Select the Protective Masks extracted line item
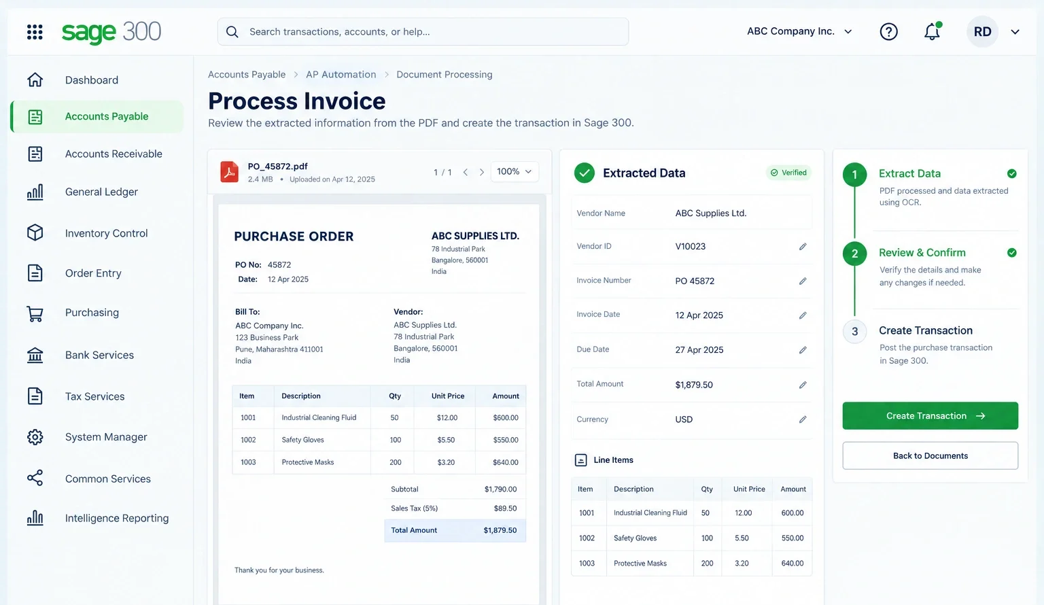1044x605 pixels. coord(691,564)
